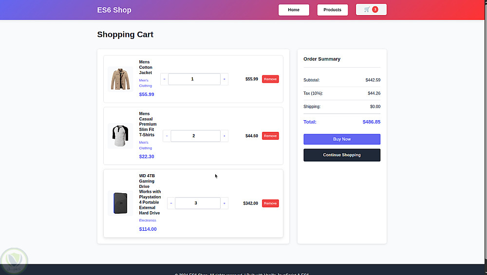Open the cart icon in navbar
487x275 pixels.
[x=371, y=10]
